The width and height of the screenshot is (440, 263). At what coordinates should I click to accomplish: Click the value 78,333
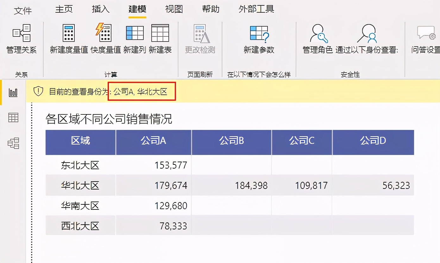point(173,226)
